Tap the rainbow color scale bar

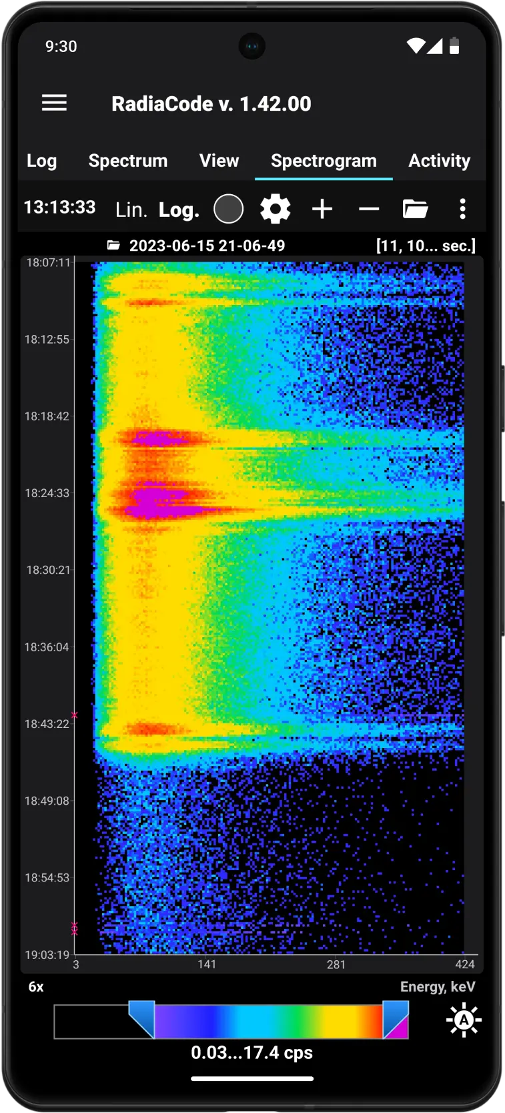(268, 1022)
